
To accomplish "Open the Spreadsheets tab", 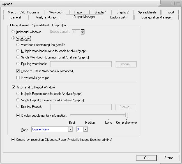I will point(147,12).
